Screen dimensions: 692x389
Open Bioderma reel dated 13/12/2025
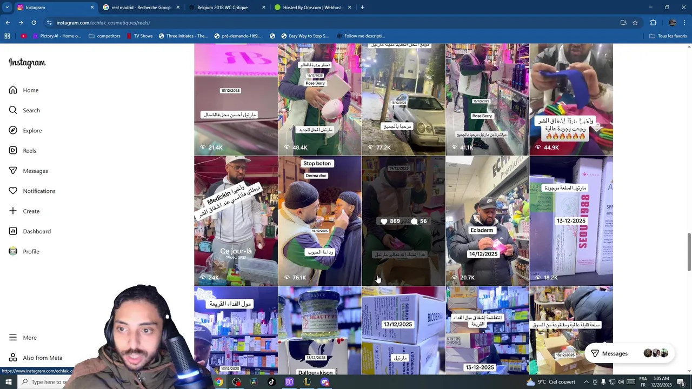403,331
